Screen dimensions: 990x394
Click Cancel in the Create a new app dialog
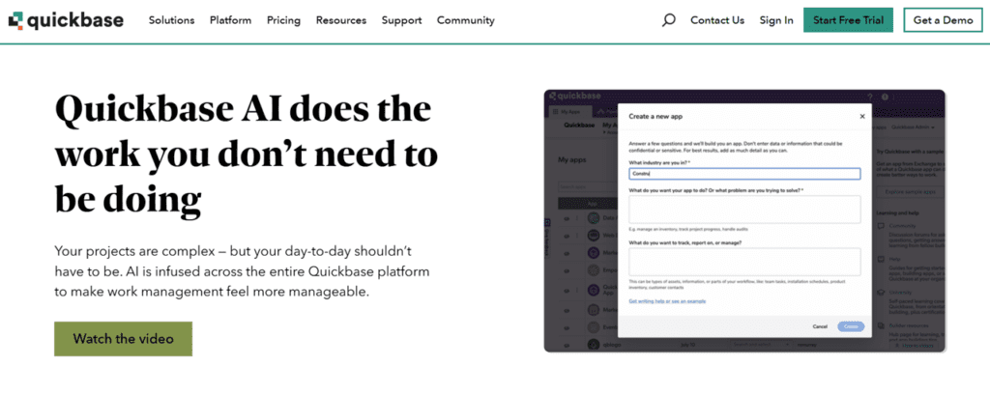(820, 326)
